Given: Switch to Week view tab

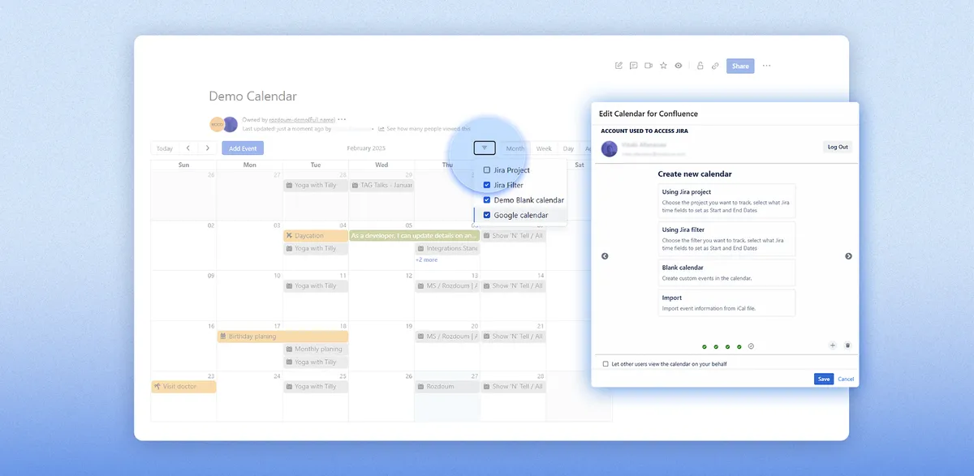Looking at the screenshot, I should coord(544,148).
